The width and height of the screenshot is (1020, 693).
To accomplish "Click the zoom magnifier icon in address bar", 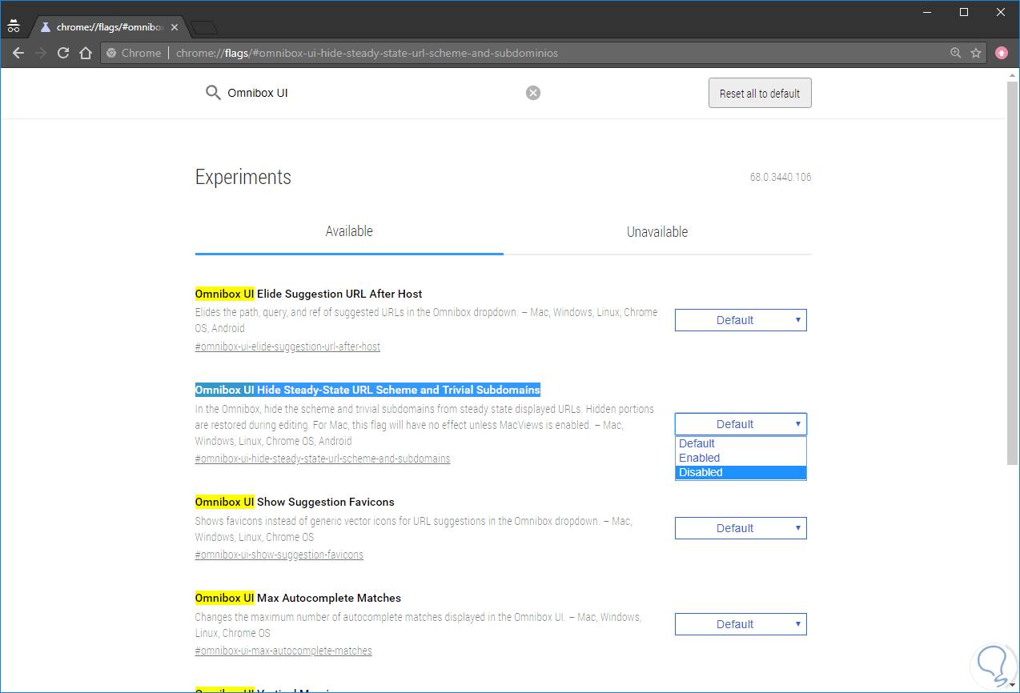I will 955,53.
